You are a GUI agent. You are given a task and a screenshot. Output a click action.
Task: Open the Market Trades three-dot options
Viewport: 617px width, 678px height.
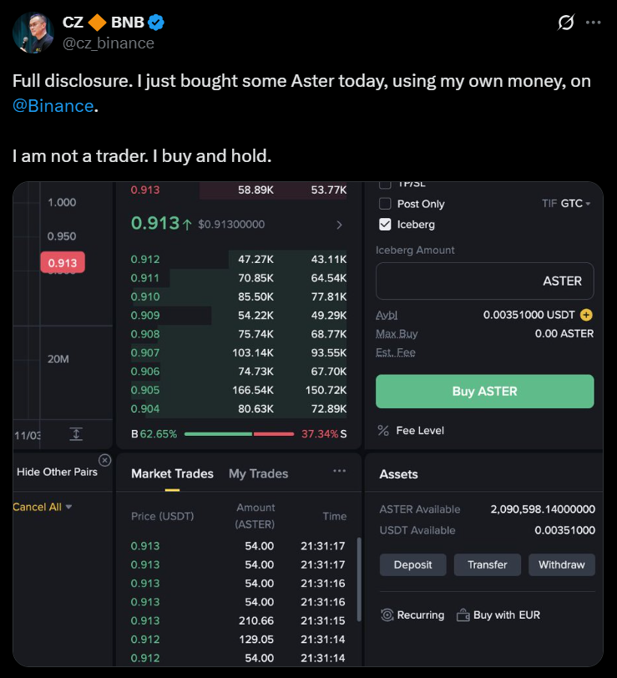click(x=339, y=471)
